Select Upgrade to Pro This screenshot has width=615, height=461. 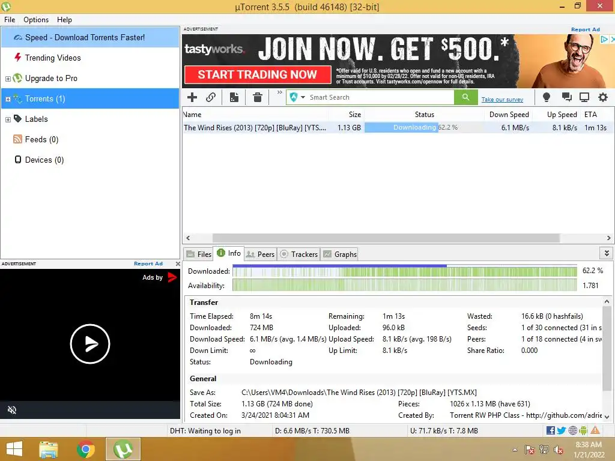(x=51, y=79)
